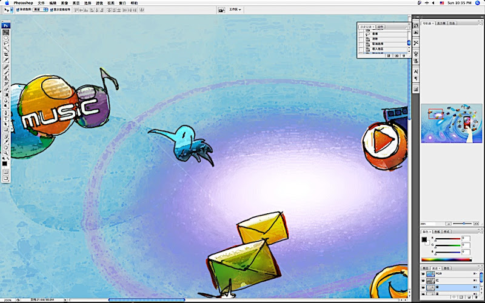Select the Move tool in the toolbox
Viewport: 485px width, 303px height.
[6, 32]
